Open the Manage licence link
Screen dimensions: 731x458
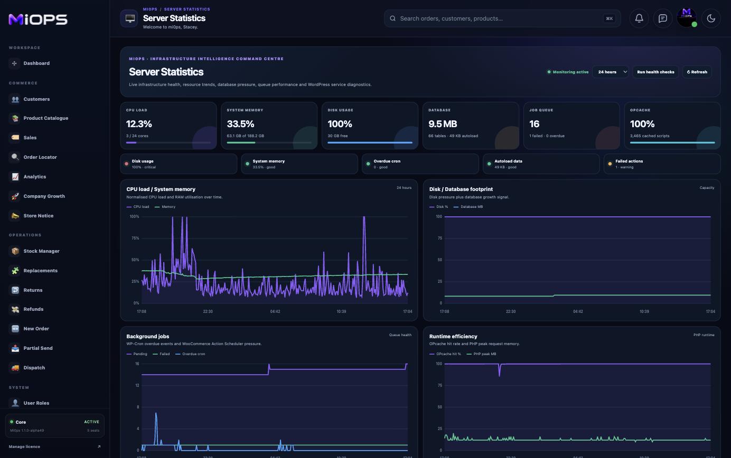coord(54,446)
